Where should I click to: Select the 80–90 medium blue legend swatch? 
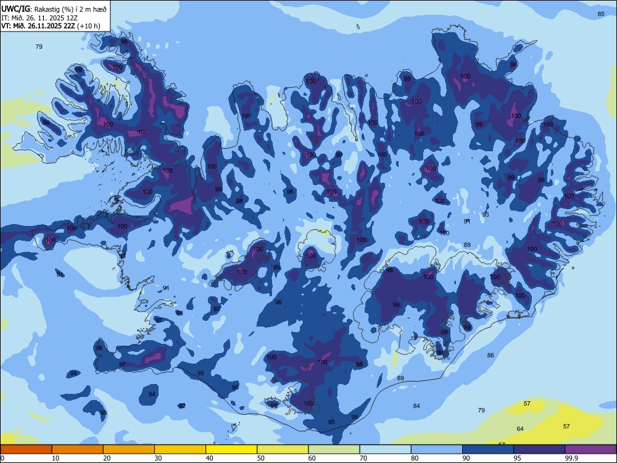point(437,449)
